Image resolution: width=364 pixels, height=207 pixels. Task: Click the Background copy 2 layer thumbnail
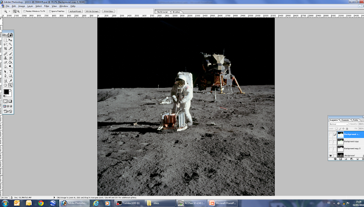[x=340, y=149]
